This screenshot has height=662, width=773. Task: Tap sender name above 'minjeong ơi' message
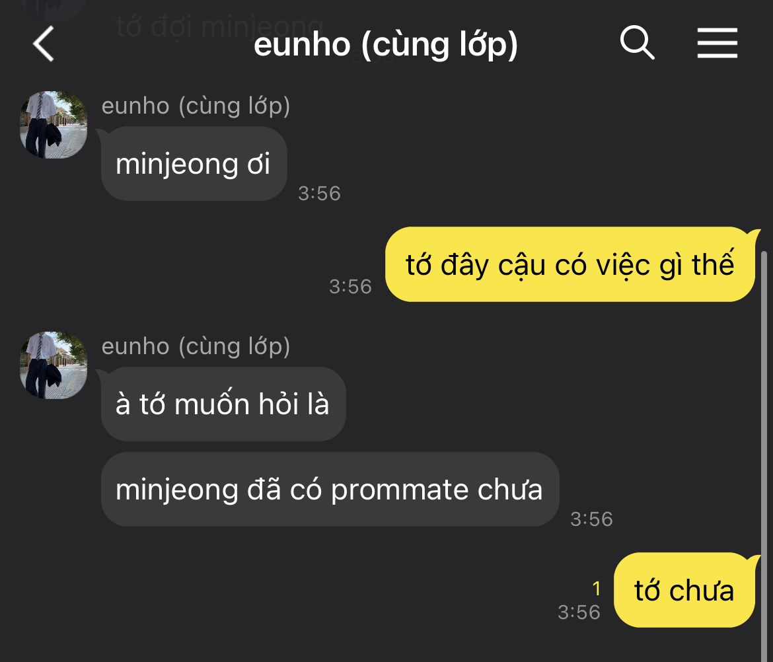(x=196, y=106)
